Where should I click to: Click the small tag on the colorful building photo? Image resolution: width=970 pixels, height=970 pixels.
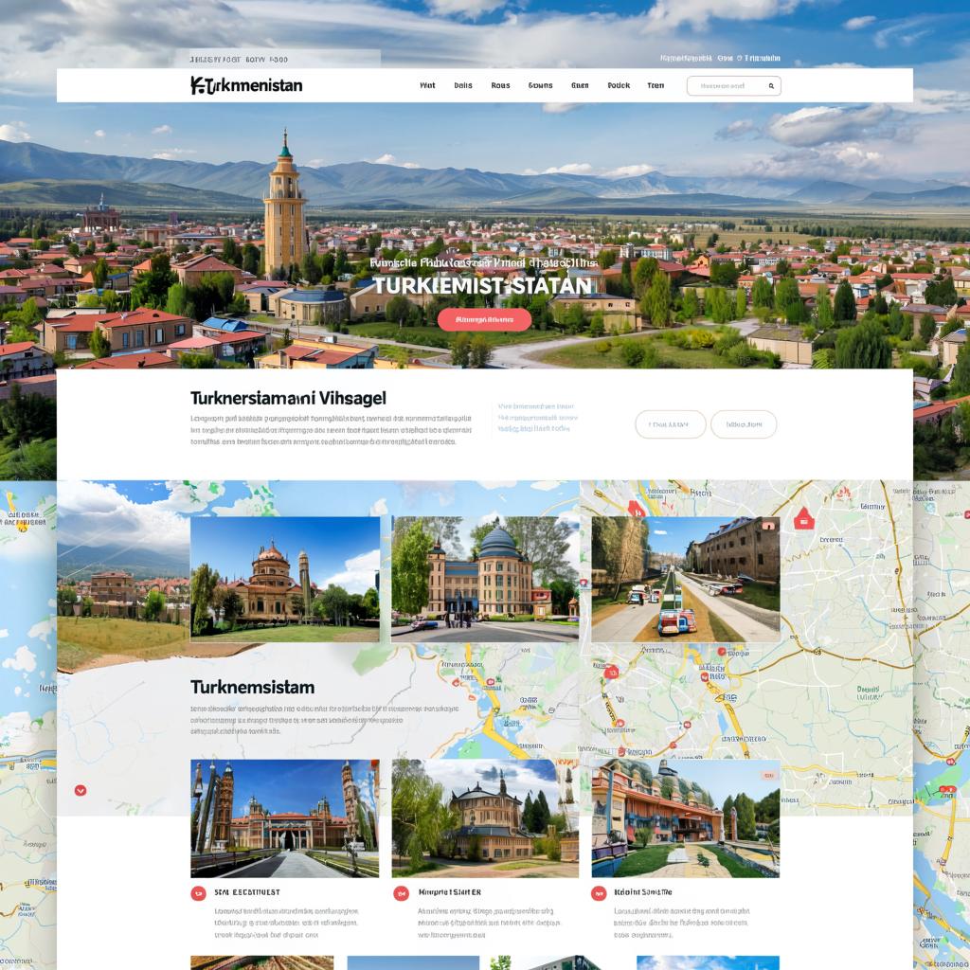pos(767,775)
